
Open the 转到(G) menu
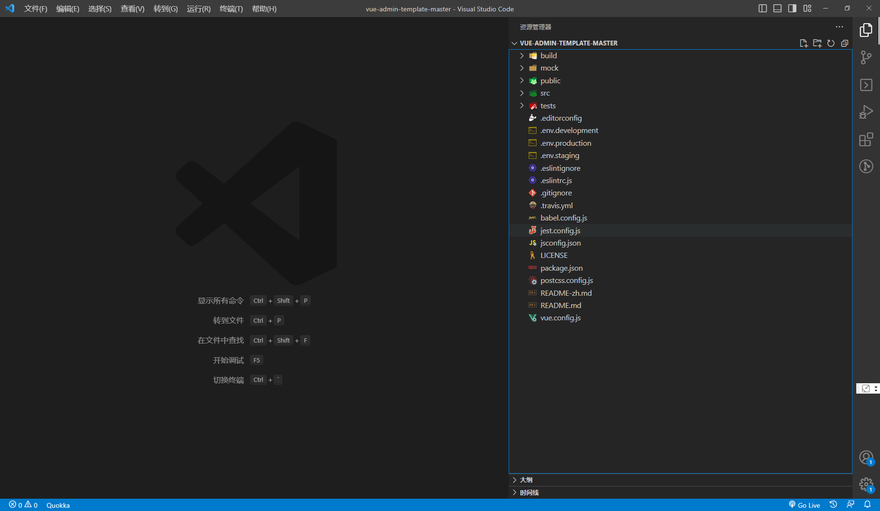(x=166, y=9)
